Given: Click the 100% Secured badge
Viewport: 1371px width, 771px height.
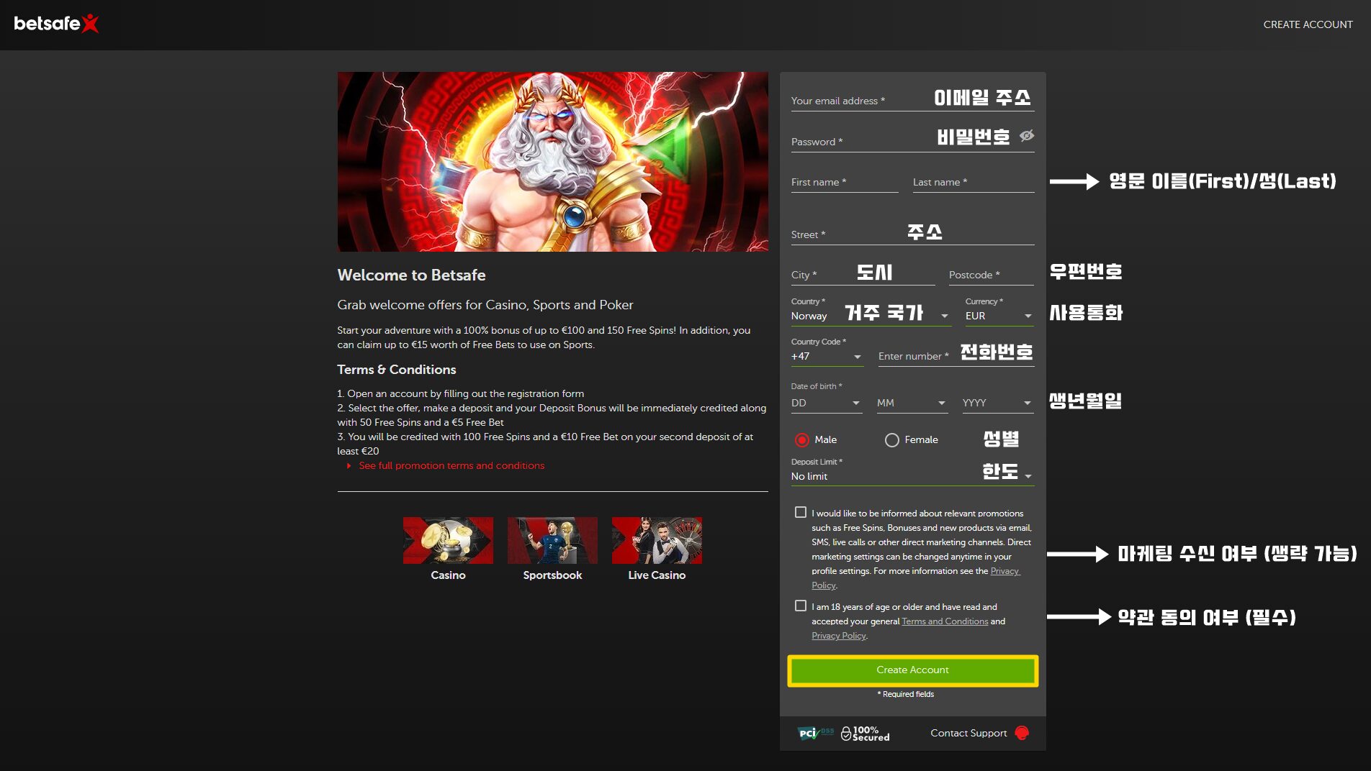Looking at the screenshot, I should [866, 734].
